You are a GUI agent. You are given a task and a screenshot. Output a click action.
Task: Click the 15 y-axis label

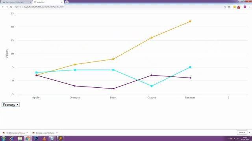pos(12,40)
